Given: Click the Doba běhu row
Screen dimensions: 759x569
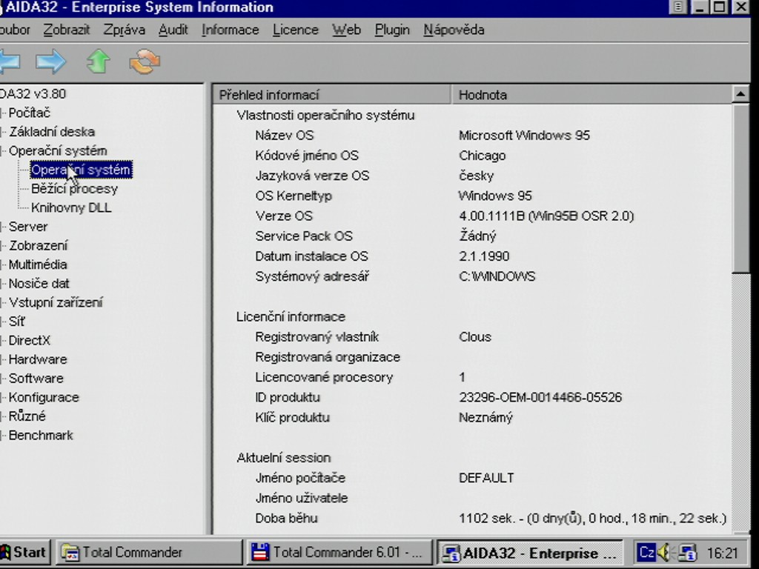Looking at the screenshot, I should pyautogui.click(x=472, y=519).
